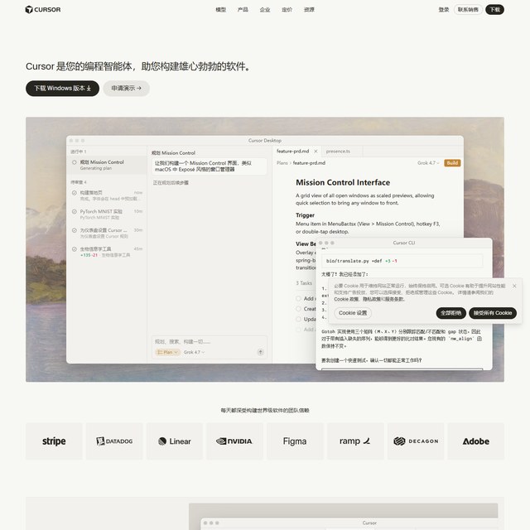Toggle the Creat task radio circle
Viewport: 530px width, 530px height.
pyautogui.click(x=298, y=309)
